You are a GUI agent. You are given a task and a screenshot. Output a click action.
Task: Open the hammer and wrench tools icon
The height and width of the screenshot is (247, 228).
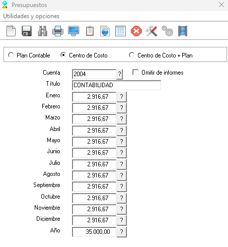pyautogui.click(x=151, y=31)
